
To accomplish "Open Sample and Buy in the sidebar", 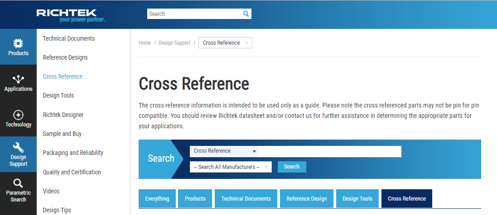I will (x=62, y=134).
